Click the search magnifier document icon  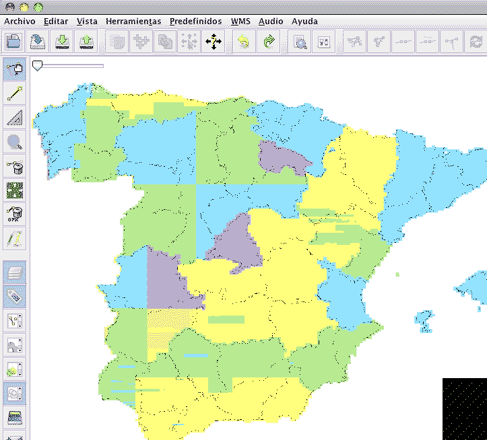tap(300, 42)
